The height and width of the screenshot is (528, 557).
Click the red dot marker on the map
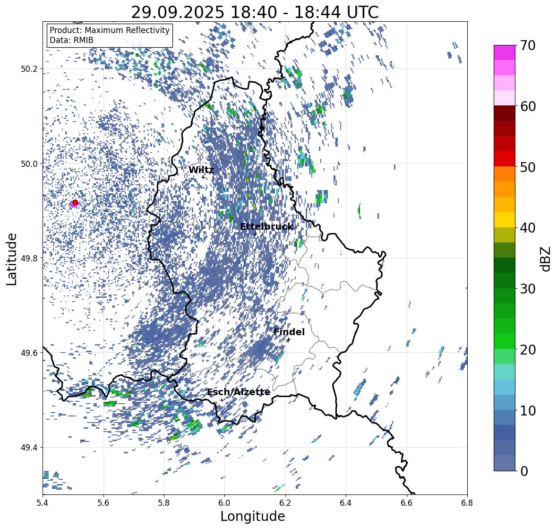(75, 202)
